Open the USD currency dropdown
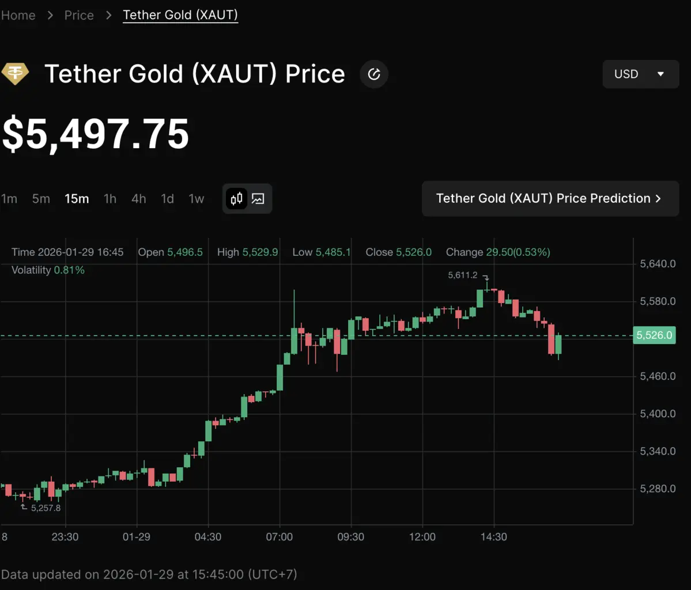Screen dimensions: 691x590 pyautogui.click(x=640, y=74)
